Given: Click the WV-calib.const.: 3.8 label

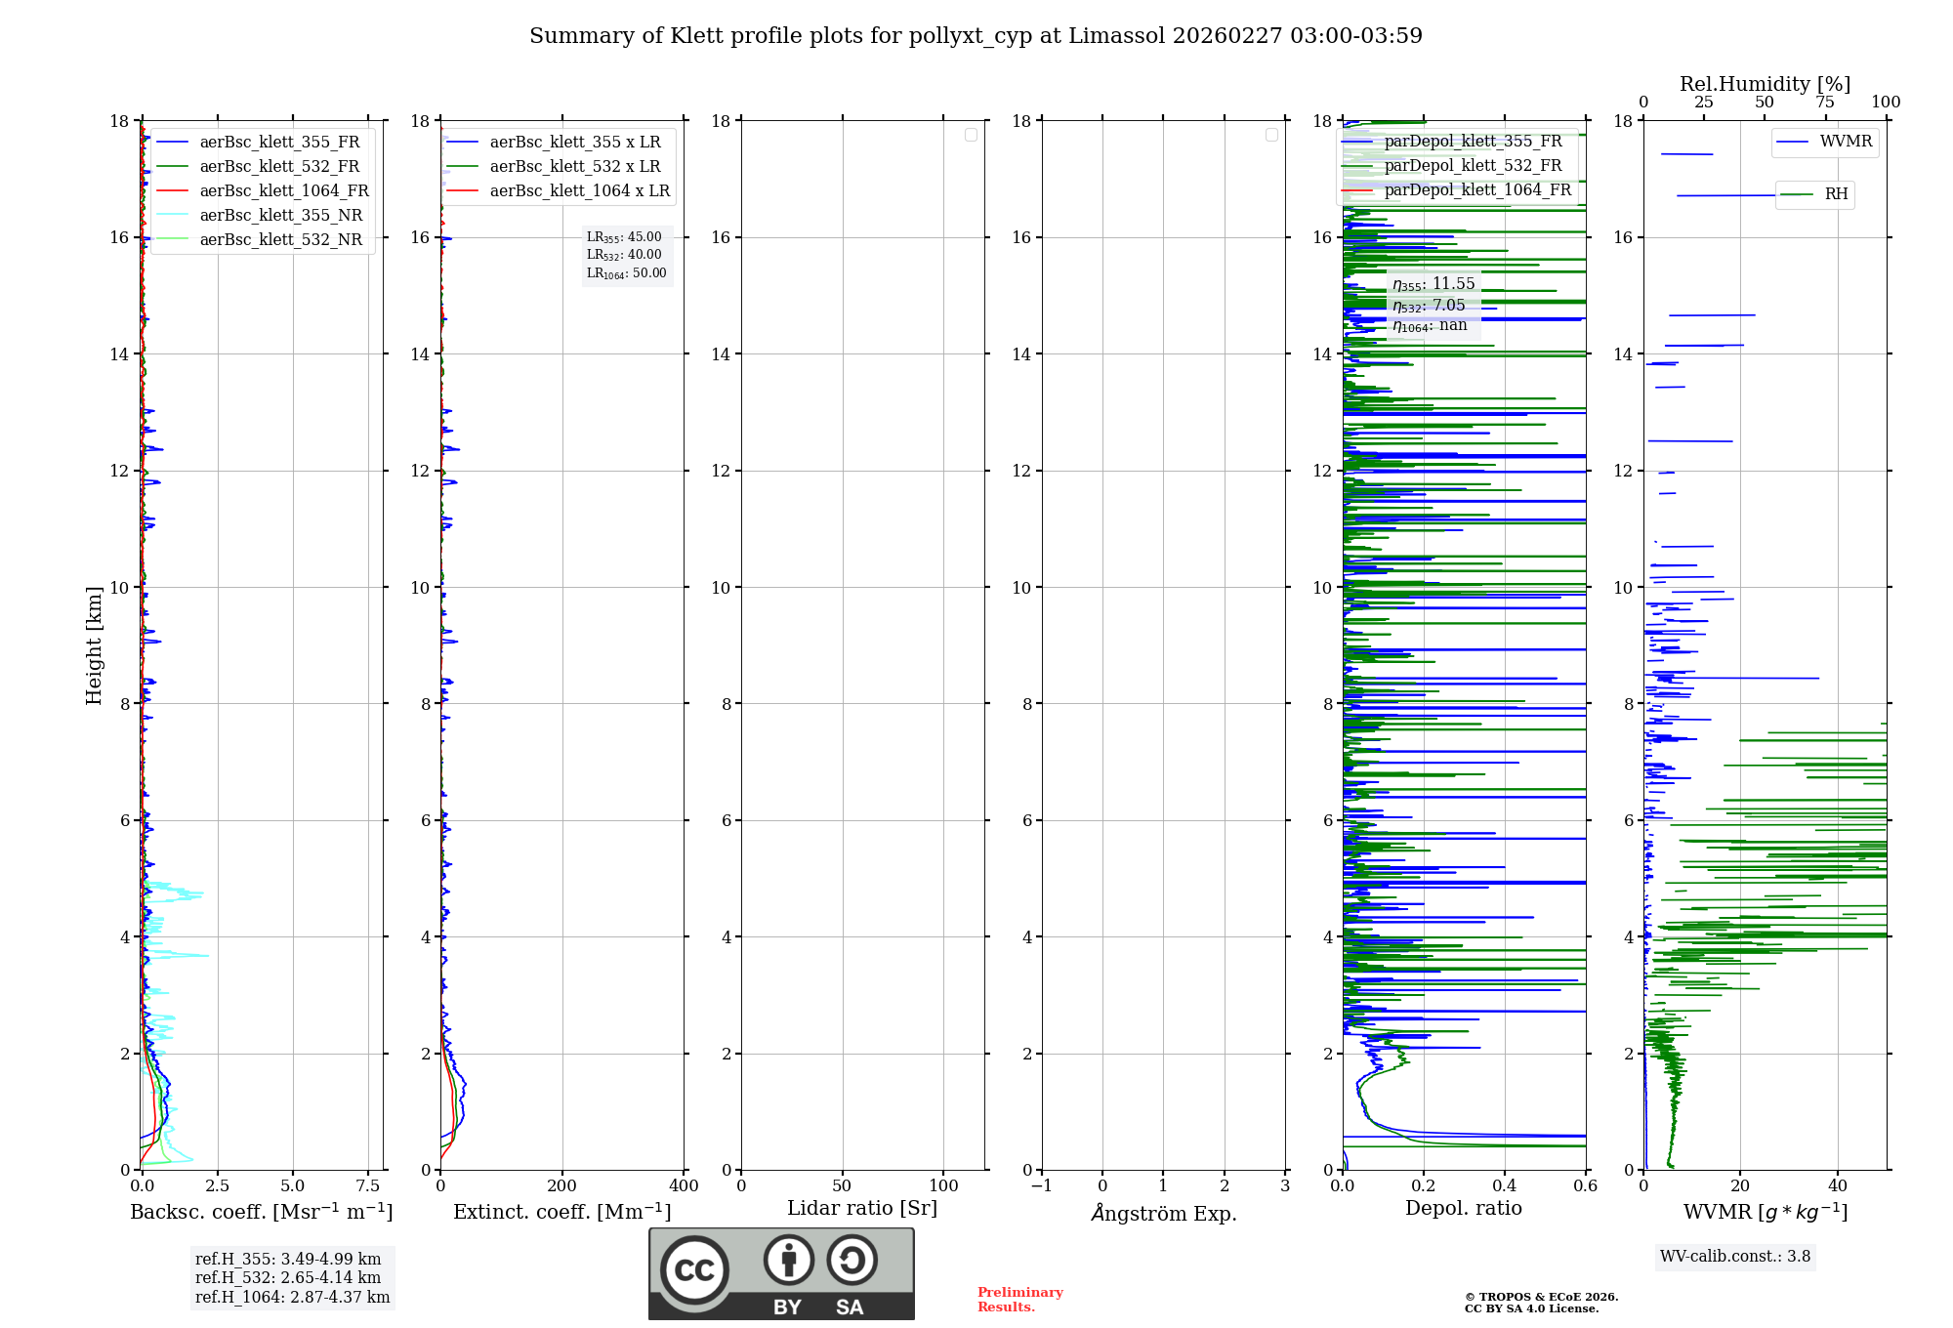Looking at the screenshot, I should [1734, 1257].
